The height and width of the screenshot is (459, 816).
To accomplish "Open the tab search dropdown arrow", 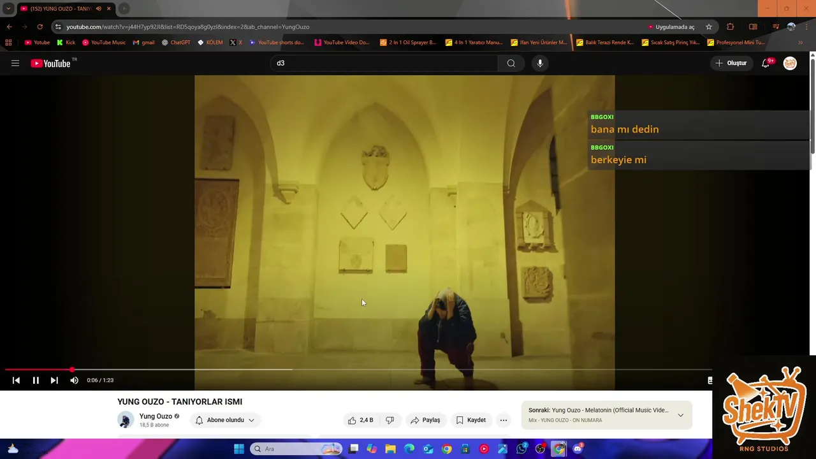I will point(8,8).
